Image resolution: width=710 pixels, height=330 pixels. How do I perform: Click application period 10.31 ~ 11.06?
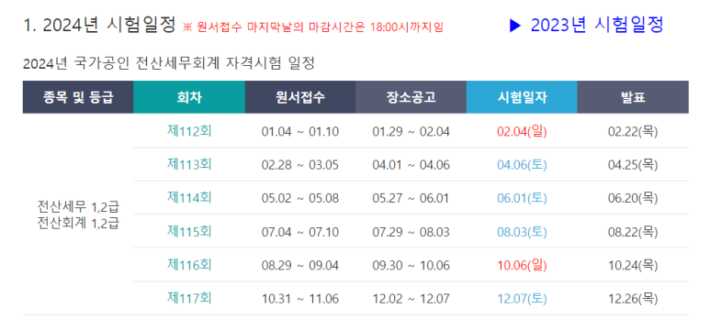pos(300,299)
